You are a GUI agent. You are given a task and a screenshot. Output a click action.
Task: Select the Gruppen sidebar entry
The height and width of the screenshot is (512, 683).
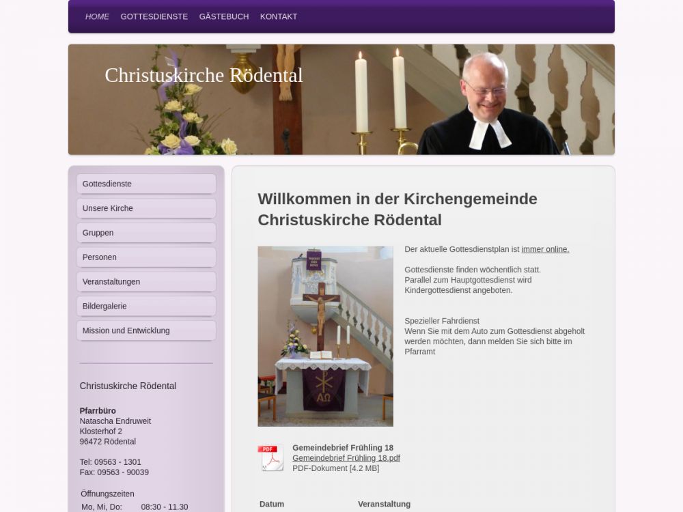(146, 233)
